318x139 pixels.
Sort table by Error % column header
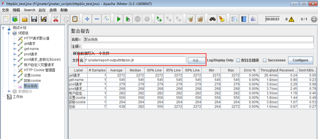pyautogui.click(x=250, y=70)
